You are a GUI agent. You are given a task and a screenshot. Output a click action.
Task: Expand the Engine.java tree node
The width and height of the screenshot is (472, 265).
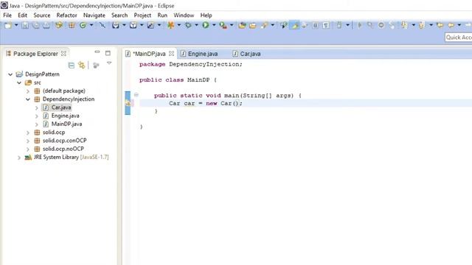click(x=36, y=116)
